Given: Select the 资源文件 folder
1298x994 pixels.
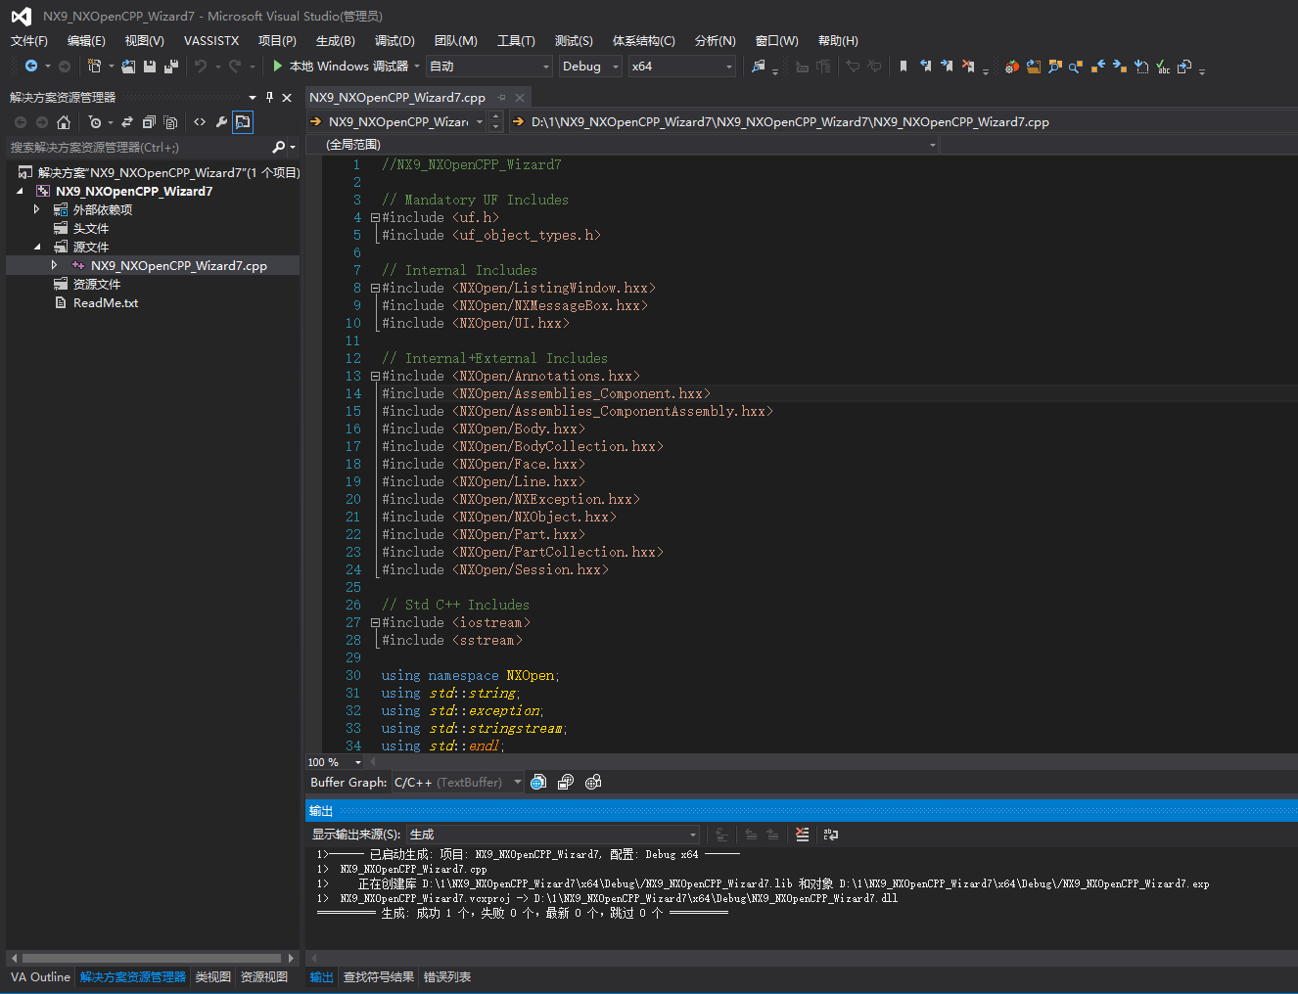Looking at the screenshot, I should [97, 284].
